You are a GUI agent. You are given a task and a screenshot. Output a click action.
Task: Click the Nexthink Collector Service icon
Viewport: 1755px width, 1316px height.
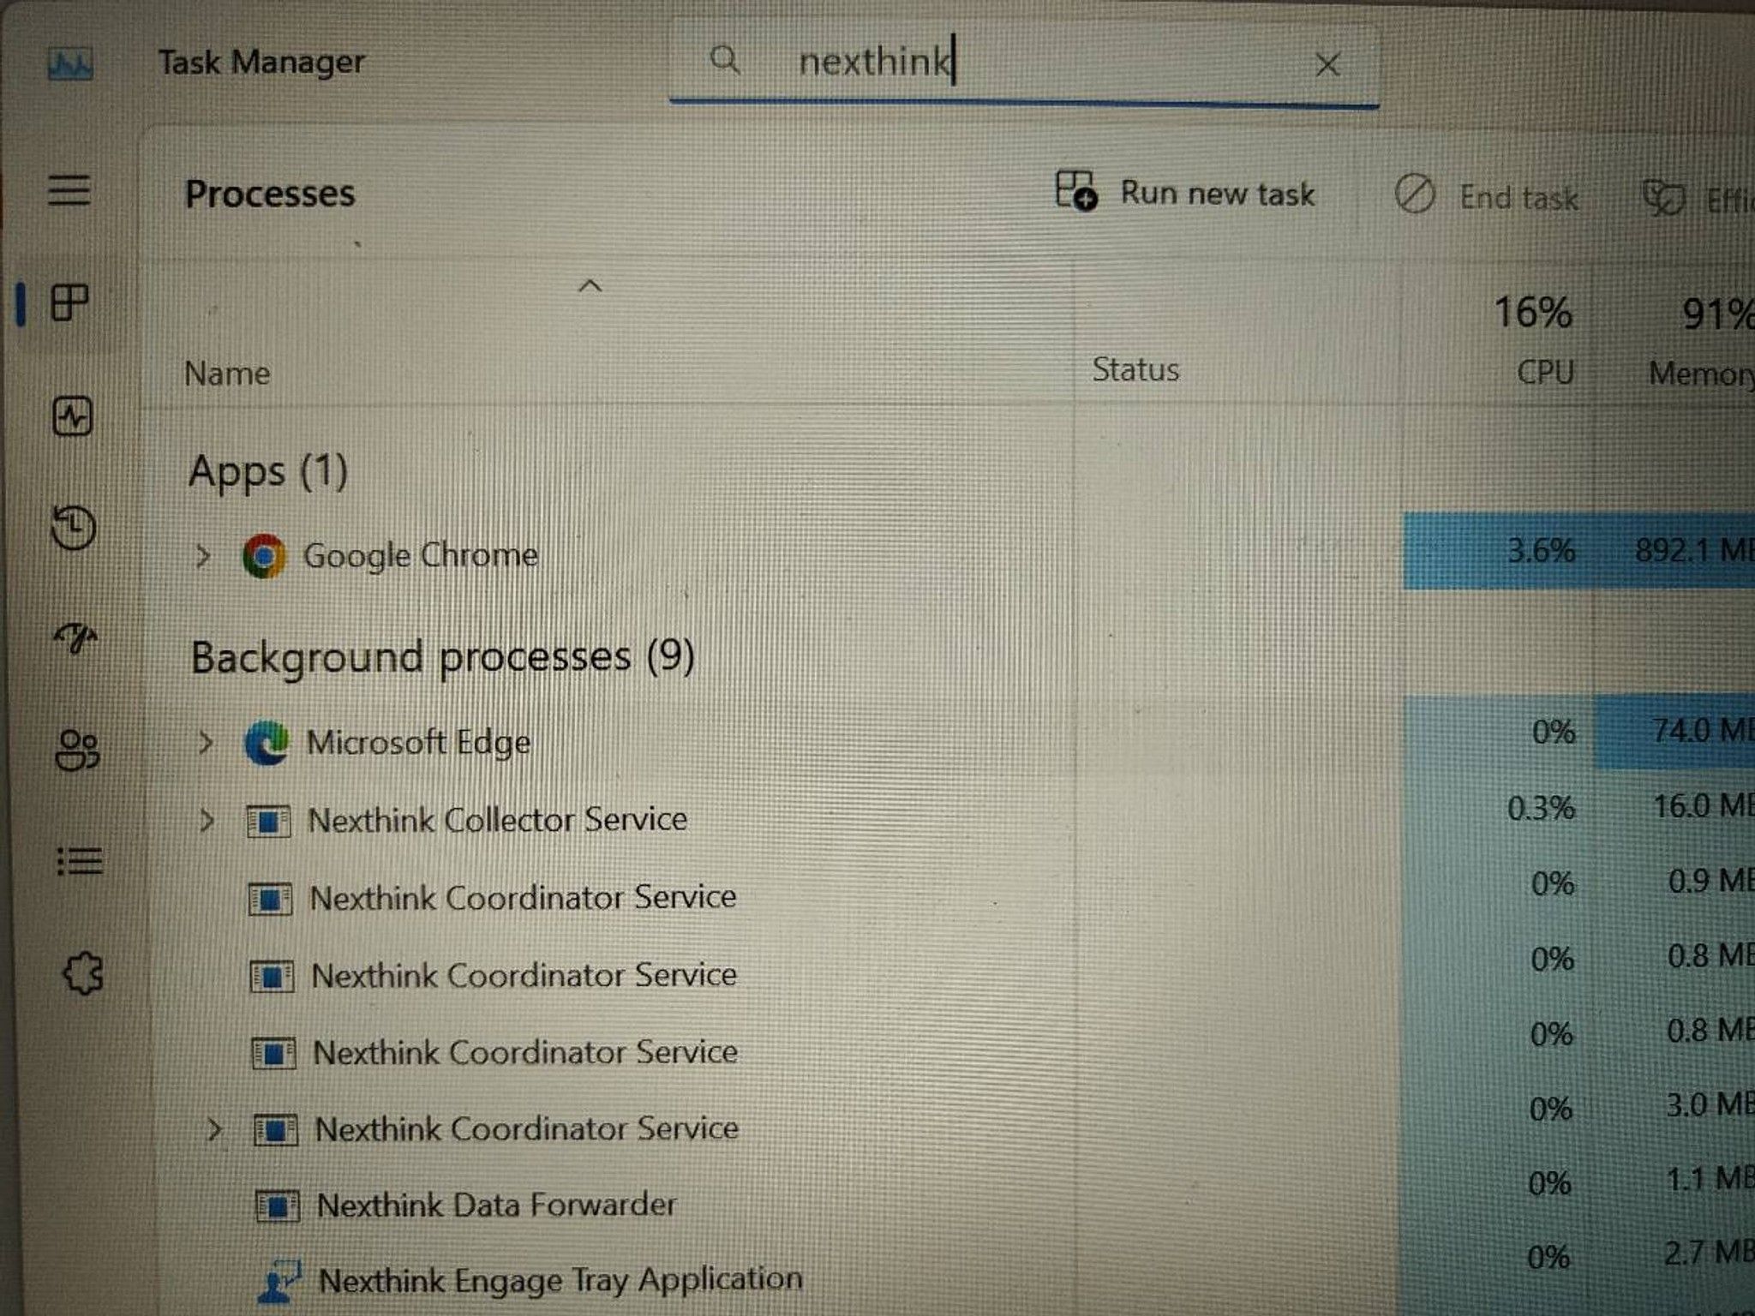point(268,822)
